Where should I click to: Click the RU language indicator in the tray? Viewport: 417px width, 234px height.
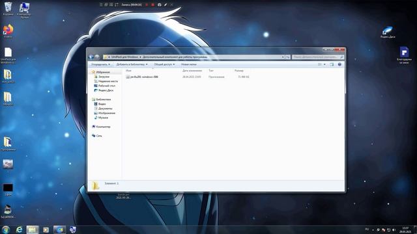pos(367,229)
